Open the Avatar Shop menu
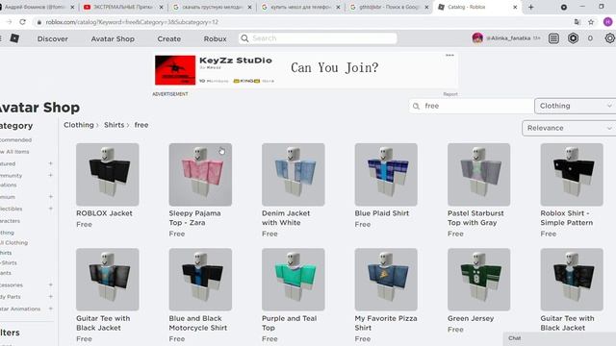 [113, 38]
